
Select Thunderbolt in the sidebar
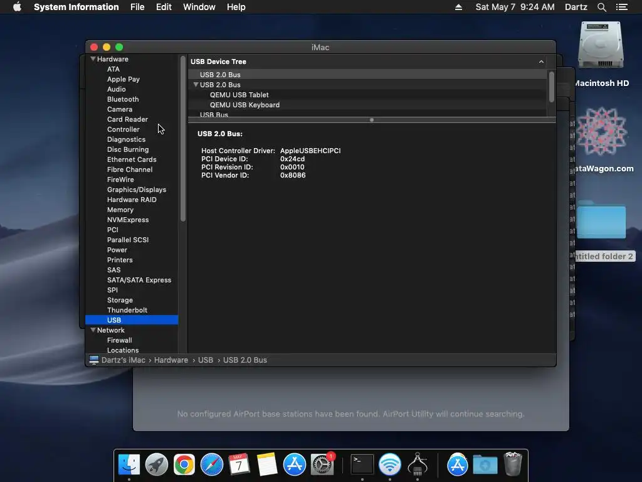pyautogui.click(x=127, y=310)
